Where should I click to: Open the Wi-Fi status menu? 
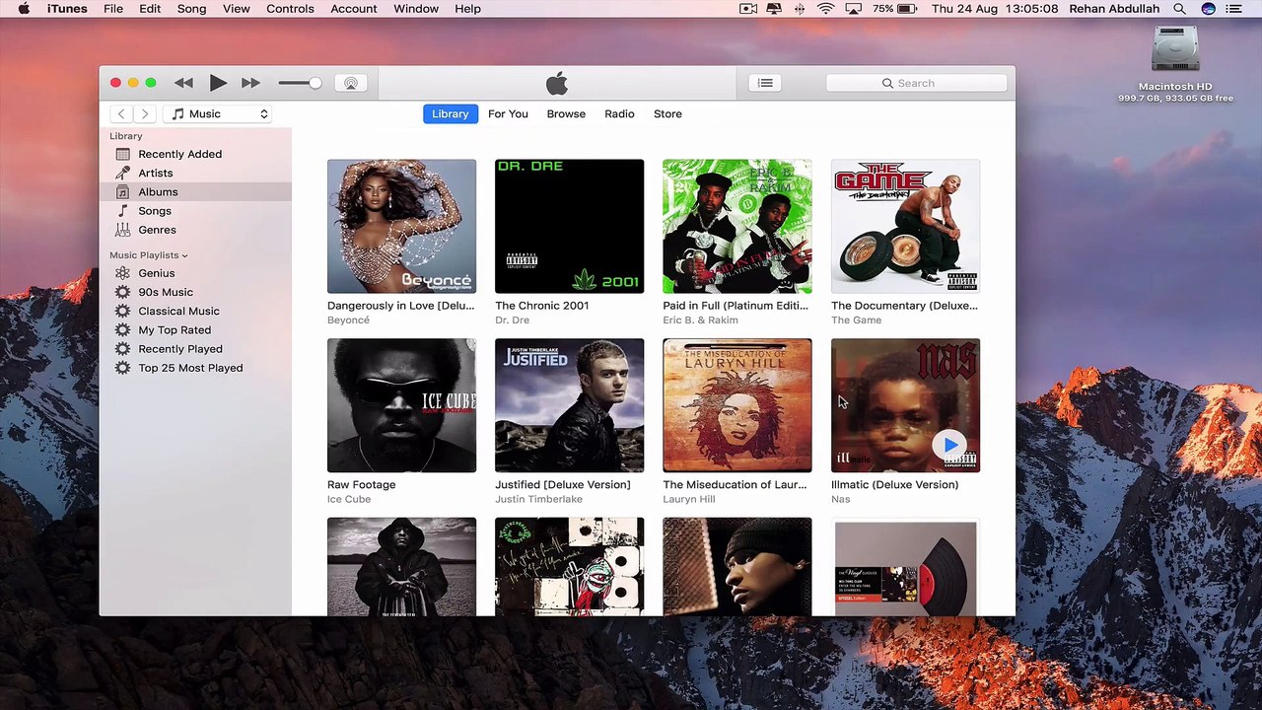(826, 9)
